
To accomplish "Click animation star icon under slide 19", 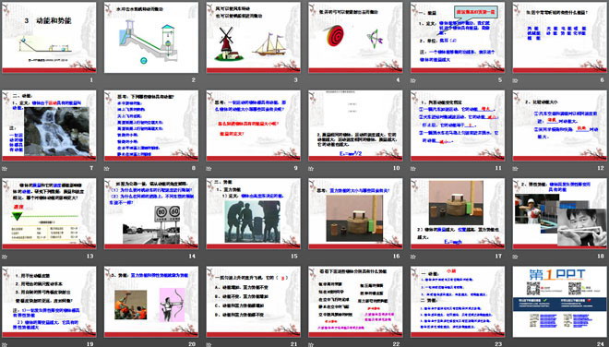I will coord(5,344).
